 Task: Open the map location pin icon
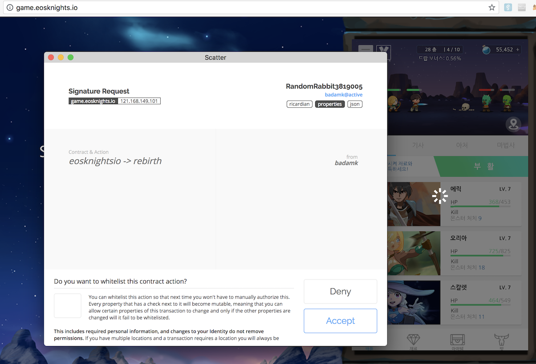pos(513,124)
